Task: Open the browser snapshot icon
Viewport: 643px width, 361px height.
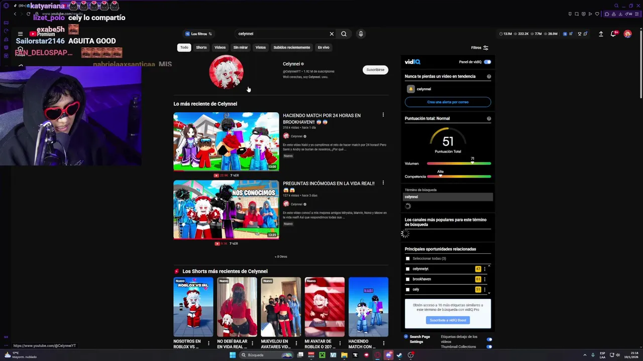Action: (x=577, y=14)
